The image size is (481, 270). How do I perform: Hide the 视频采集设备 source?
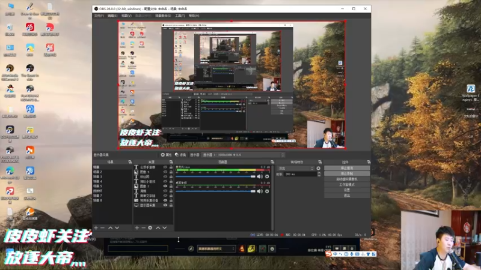click(x=165, y=200)
